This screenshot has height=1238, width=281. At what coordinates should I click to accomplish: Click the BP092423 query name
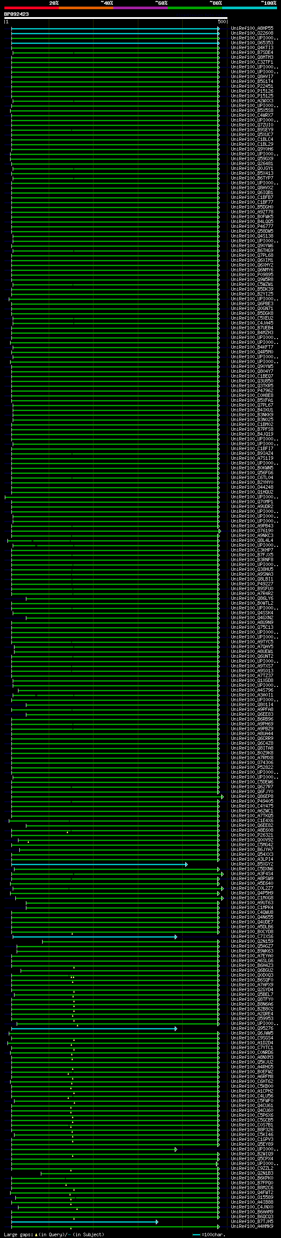(16, 14)
